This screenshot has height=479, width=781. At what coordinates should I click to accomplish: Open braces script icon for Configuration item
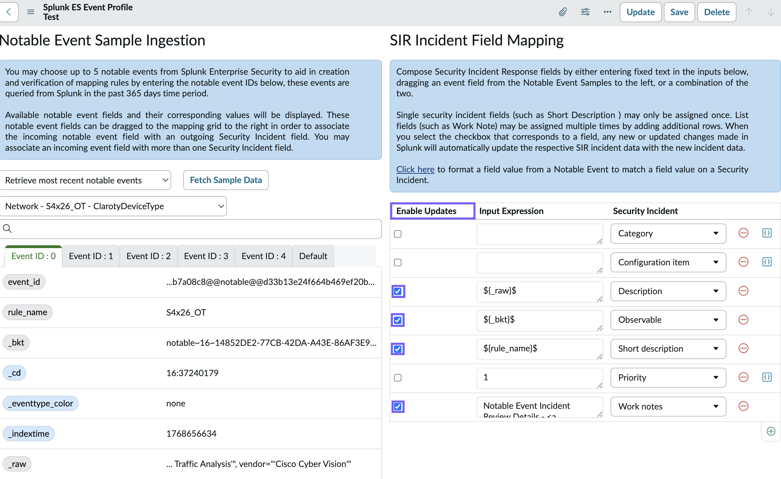tap(767, 262)
